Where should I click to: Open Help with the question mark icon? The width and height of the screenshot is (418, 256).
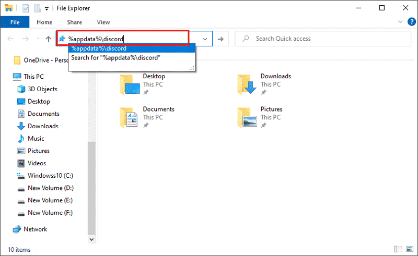412,21
